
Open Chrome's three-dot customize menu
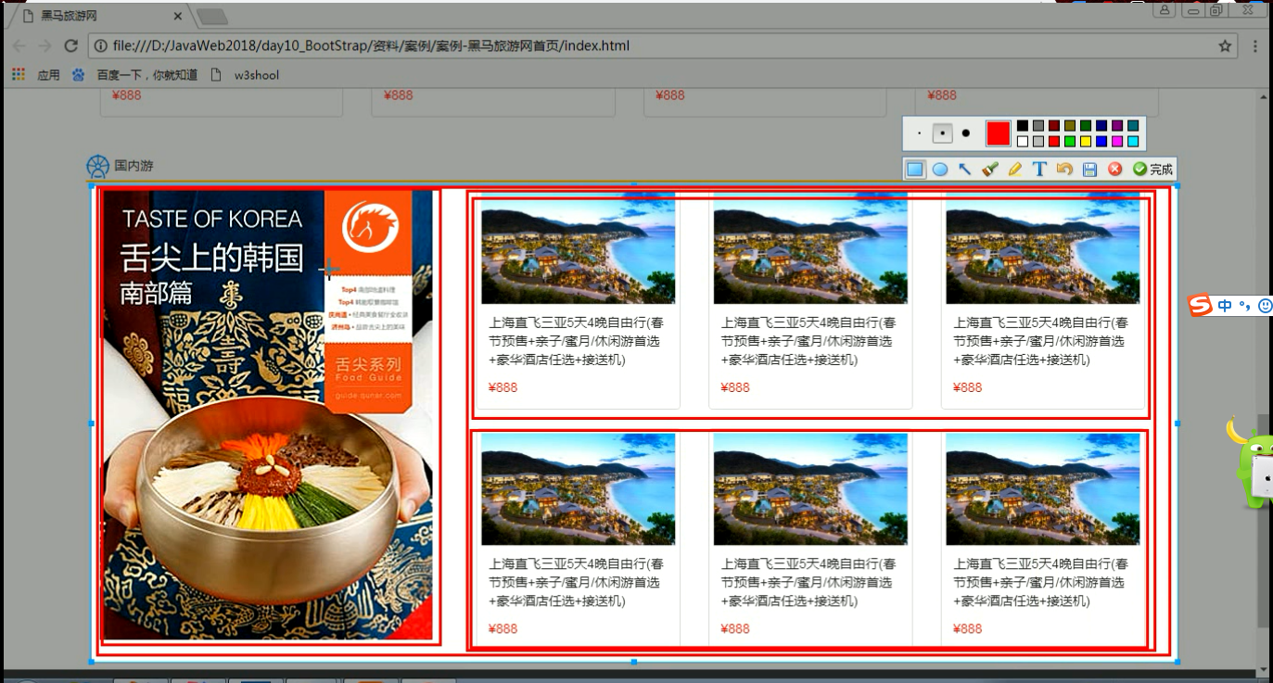[1255, 44]
